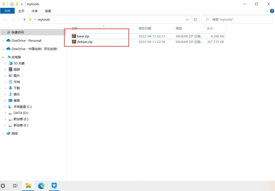The width and height of the screenshot is (275, 191).
Task: Go up one folder level
Action: [24, 20]
